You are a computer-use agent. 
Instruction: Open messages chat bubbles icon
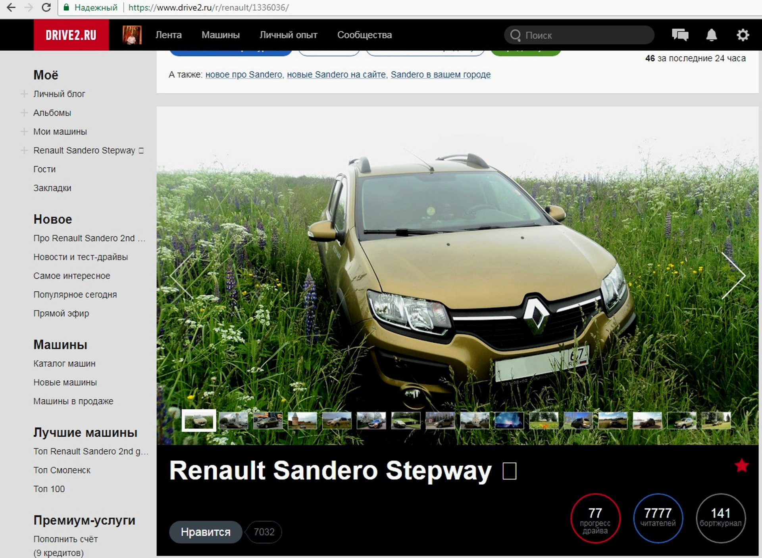click(x=680, y=35)
